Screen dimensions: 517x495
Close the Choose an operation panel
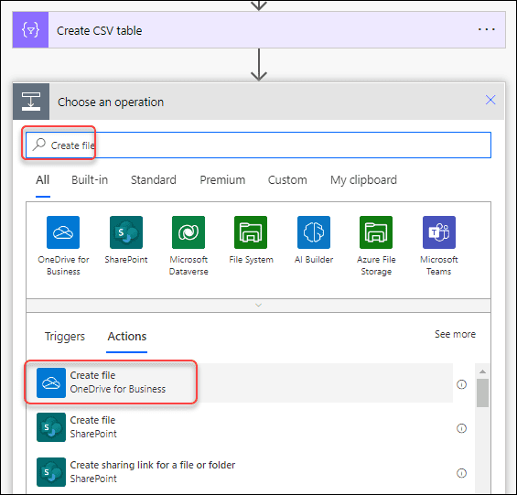[x=490, y=100]
